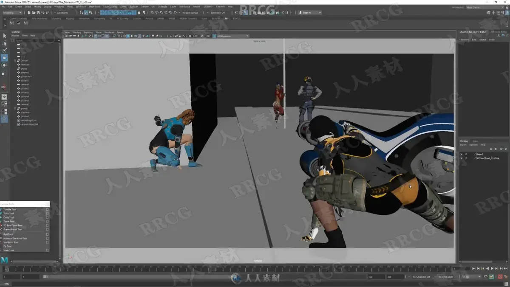Open the Mesh Tools menu
Image resolution: width=510 pixels, height=287 pixels.
click(x=94, y=7)
